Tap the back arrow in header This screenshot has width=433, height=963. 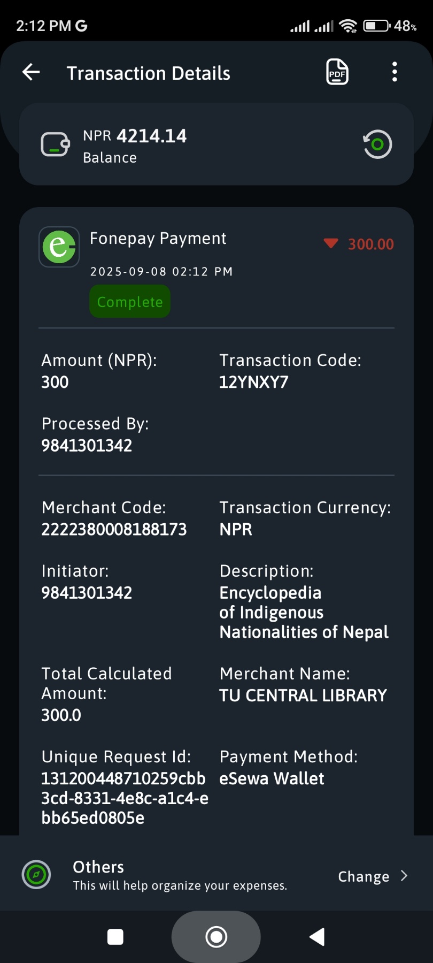click(31, 72)
